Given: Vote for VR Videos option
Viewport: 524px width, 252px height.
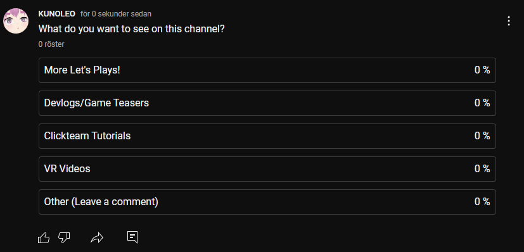Looking at the screenshot, I should pyautogui.click(x=267, y=169).
